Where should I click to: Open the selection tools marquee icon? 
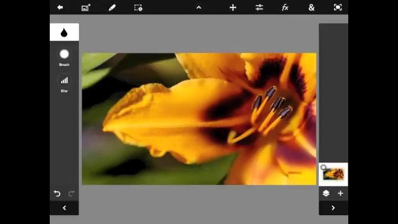tap(138, 7)
